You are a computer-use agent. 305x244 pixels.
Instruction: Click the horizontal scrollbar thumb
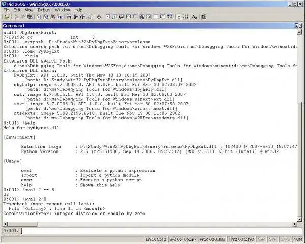coord(22,224)
